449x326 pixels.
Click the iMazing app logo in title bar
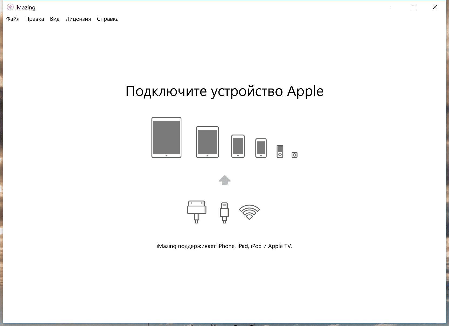point(10,7)
